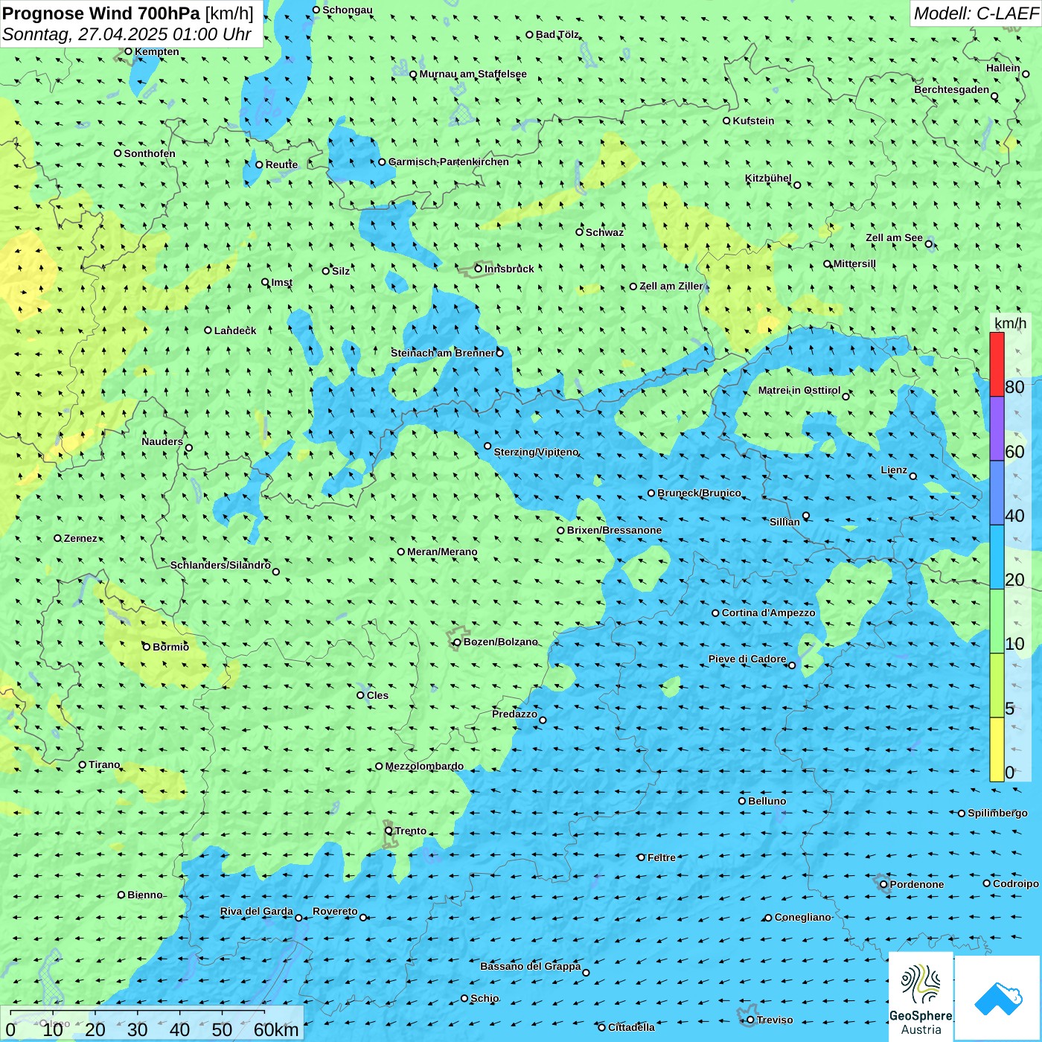Click the Zell am See label
The width and height of the screenshot is (1042, 1042).
(x=894, y=237)
